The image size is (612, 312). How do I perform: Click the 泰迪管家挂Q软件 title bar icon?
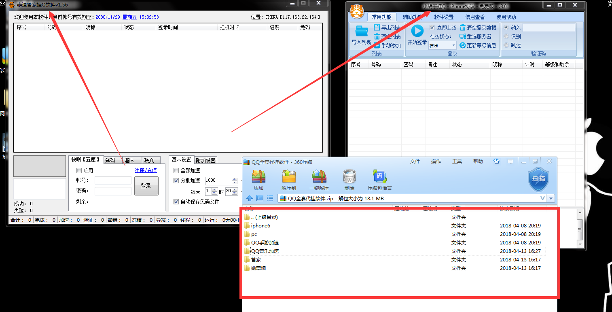(12, 4)
